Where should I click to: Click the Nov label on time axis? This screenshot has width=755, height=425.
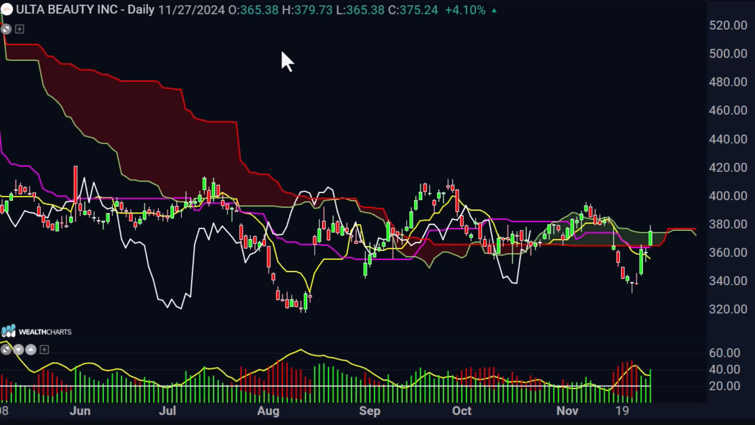tap(567, 411)
